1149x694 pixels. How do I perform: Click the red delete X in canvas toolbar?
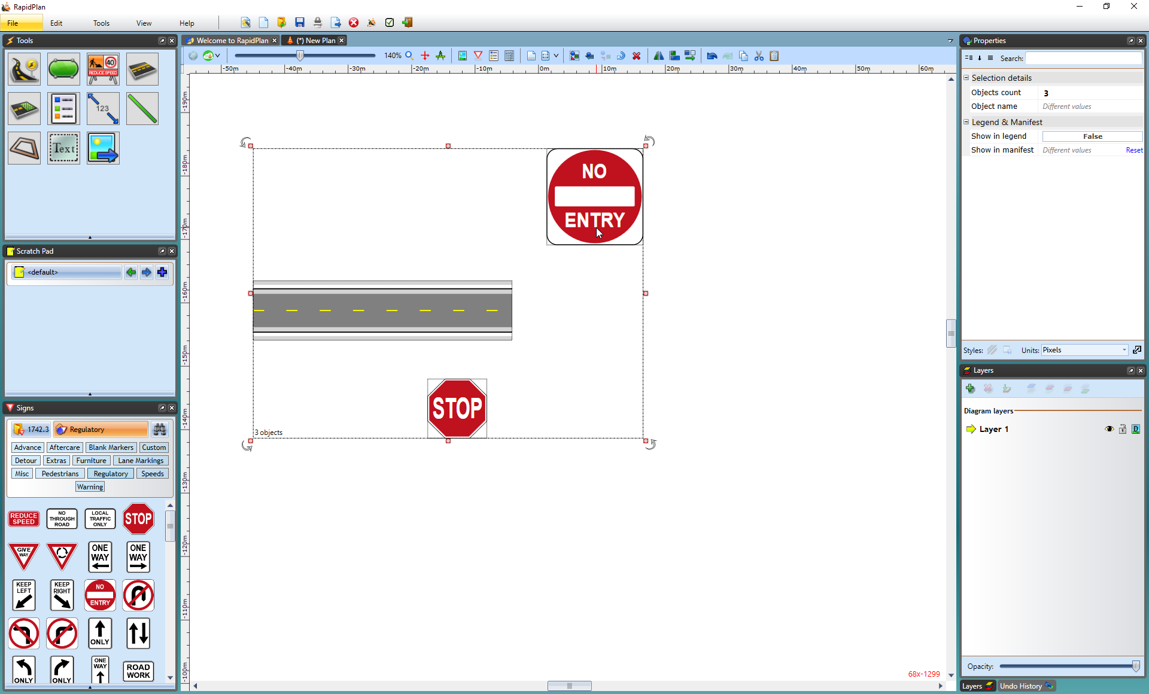pos(637,56)
